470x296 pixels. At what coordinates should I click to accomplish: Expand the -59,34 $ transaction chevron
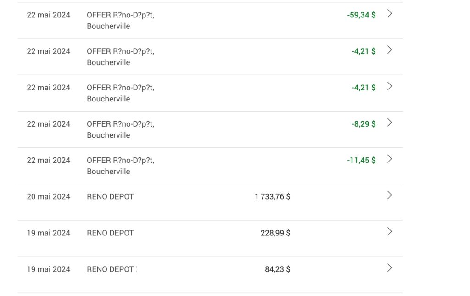point(389,14)
